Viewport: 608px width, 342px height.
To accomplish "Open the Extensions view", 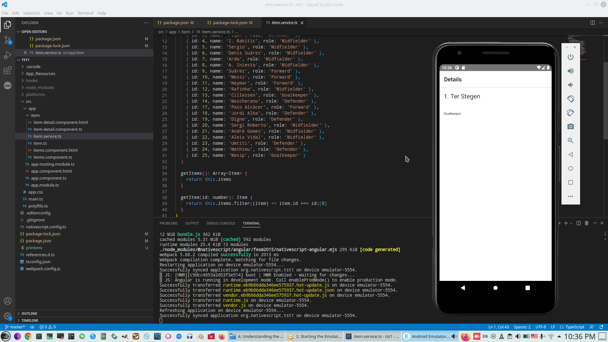I will point(7,70).
